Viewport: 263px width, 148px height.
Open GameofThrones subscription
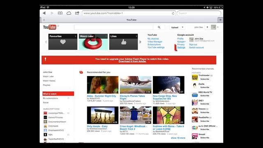[55, 118]
